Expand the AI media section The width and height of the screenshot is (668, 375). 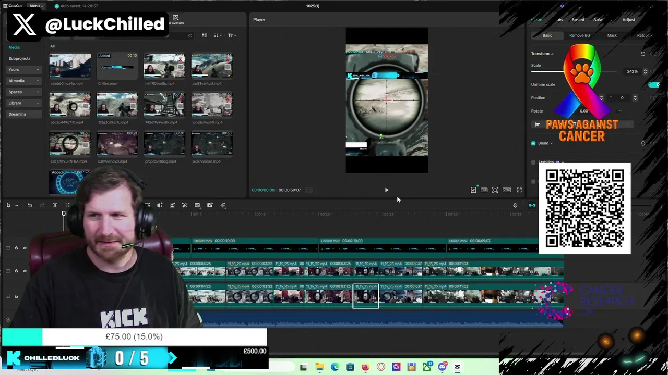(24, 81)
